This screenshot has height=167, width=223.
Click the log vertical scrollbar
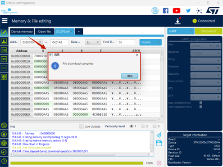[152, 142]
